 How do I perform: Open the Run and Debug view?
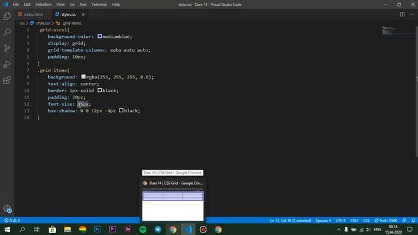pos(7,64)
